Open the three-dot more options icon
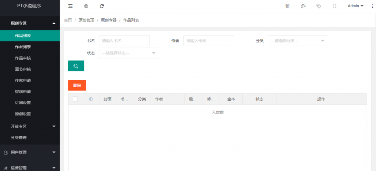This screenshot has height=171, width=376. tap(372, 6)
